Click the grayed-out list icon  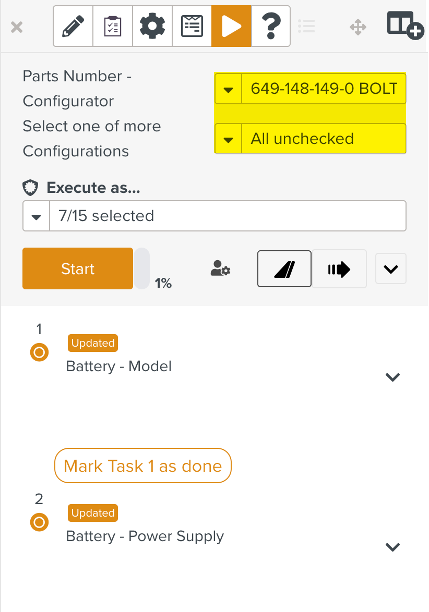pos(306,26)
